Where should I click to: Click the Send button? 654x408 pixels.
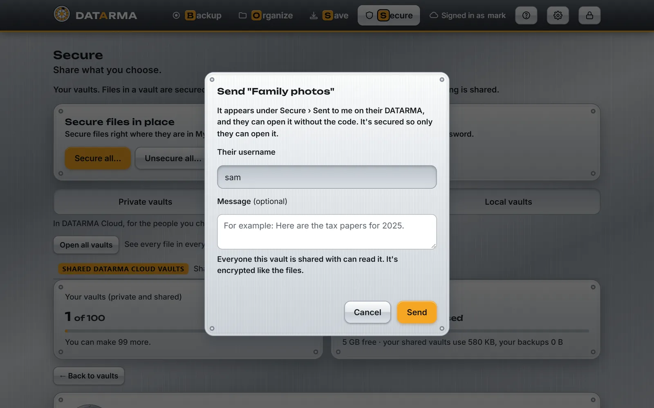click(417, 312)
